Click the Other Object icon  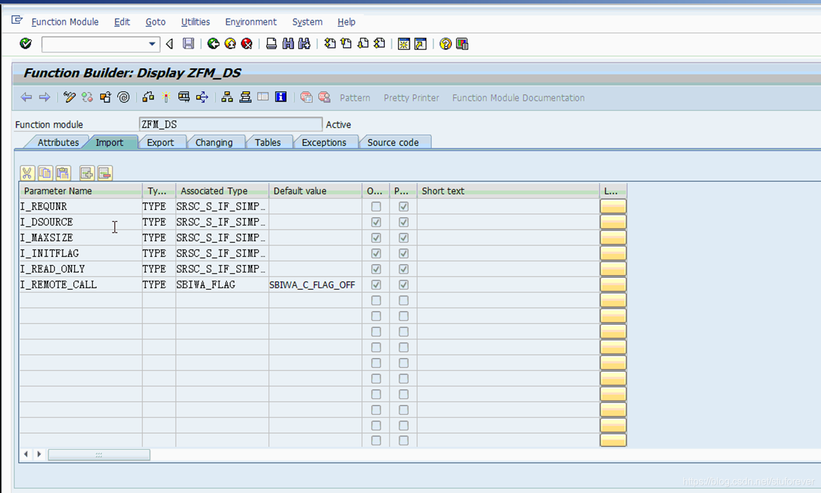pos(105,97)
